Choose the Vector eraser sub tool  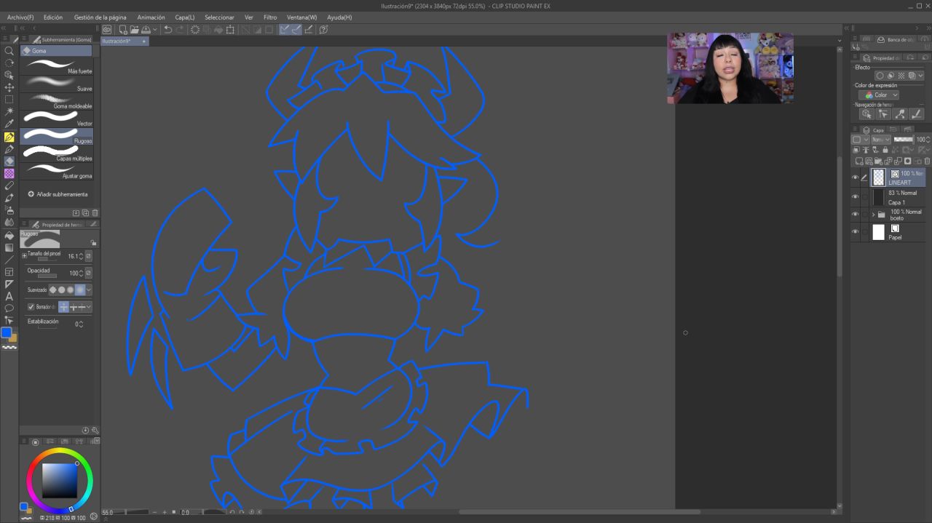coord(57,118)
